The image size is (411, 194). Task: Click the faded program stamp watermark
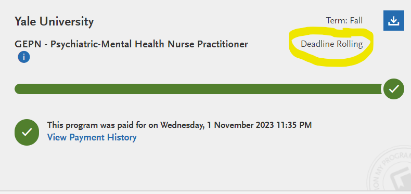tap(389, 171)
